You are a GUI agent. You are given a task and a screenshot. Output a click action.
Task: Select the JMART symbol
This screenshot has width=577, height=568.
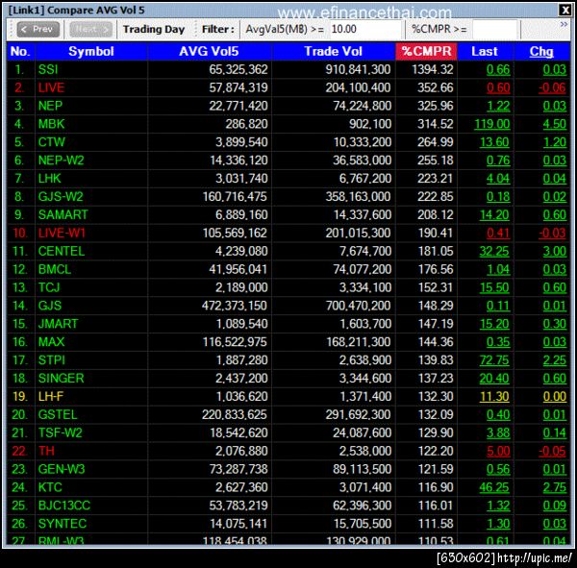[x=58, y=324]
